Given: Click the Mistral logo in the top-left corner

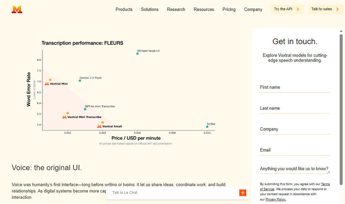Looking at the screenshot, I should [x=17, y=9].
